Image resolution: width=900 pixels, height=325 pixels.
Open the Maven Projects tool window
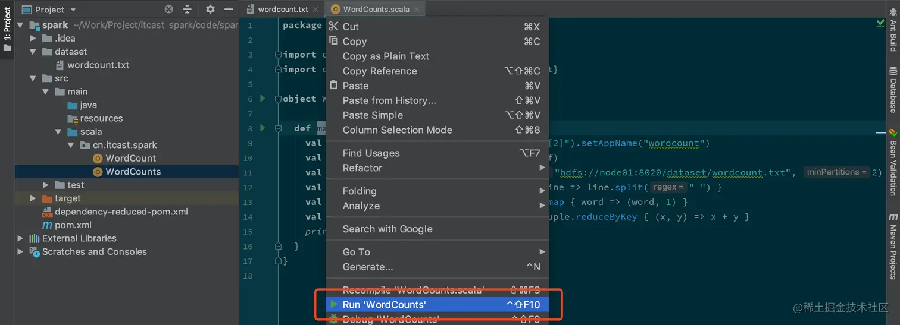click(893, 247)
